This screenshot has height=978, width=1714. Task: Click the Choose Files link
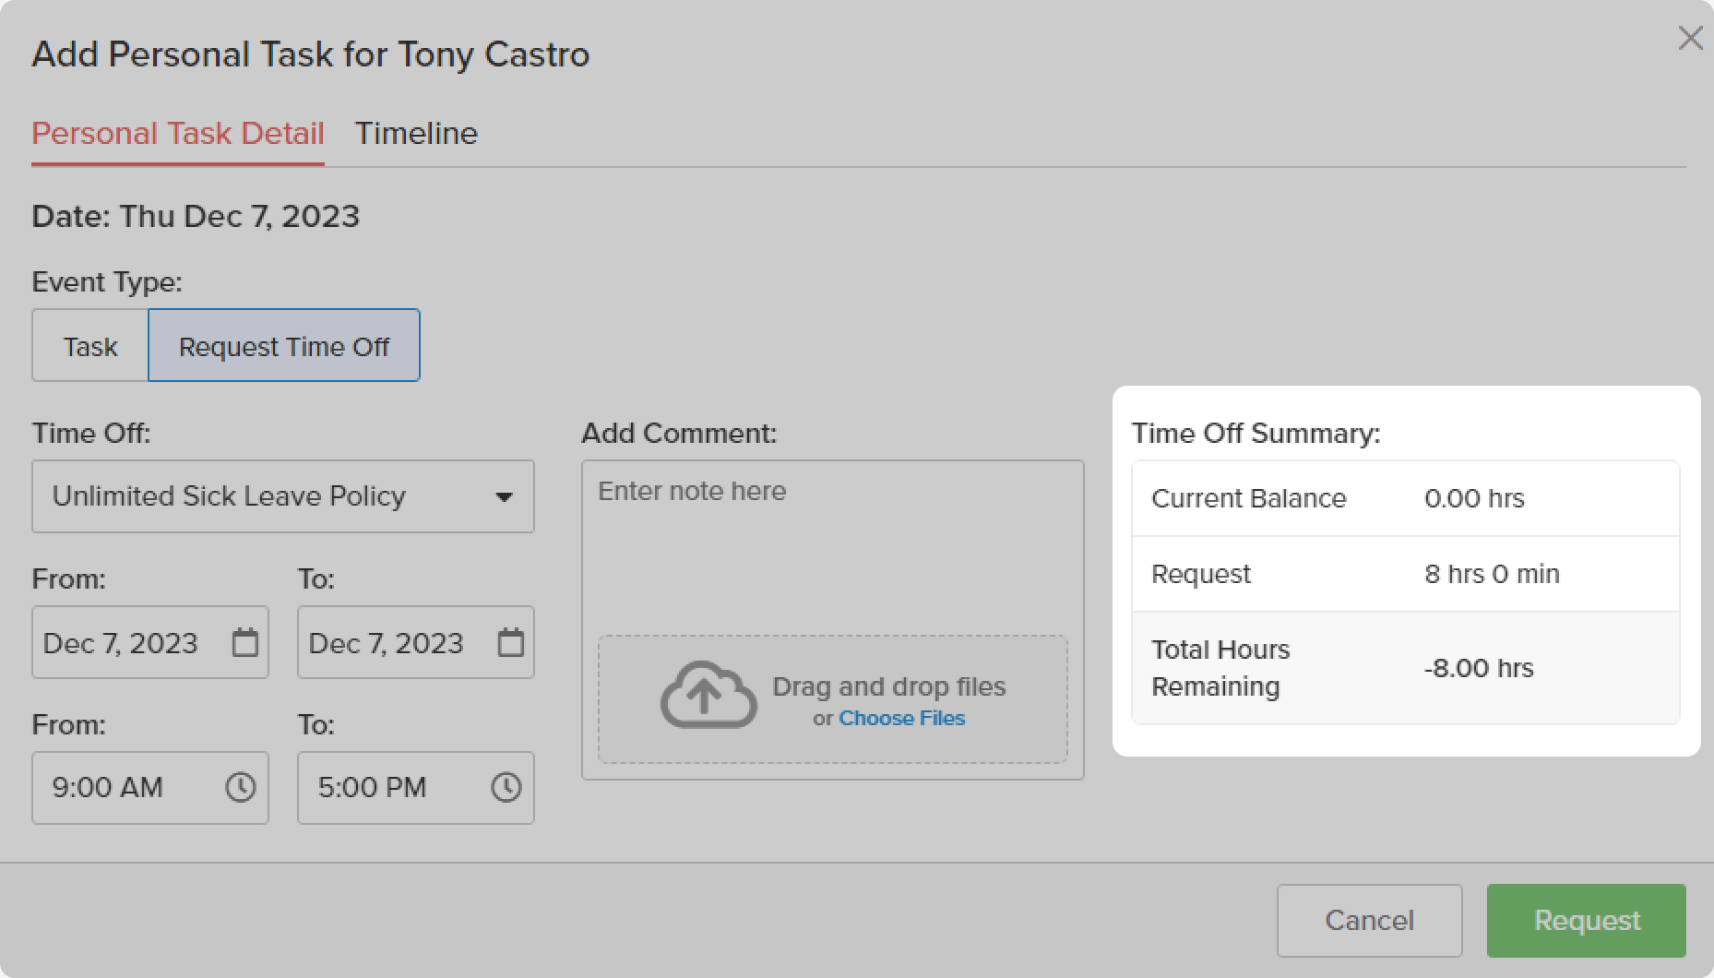click(901, 718)
